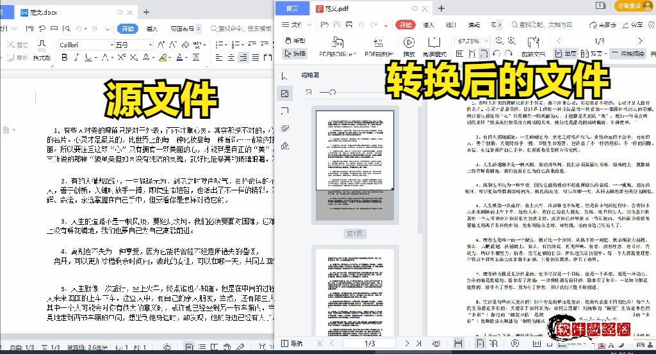
Task: Zoom in with magnifier plus icon
Action: point(512,41)
